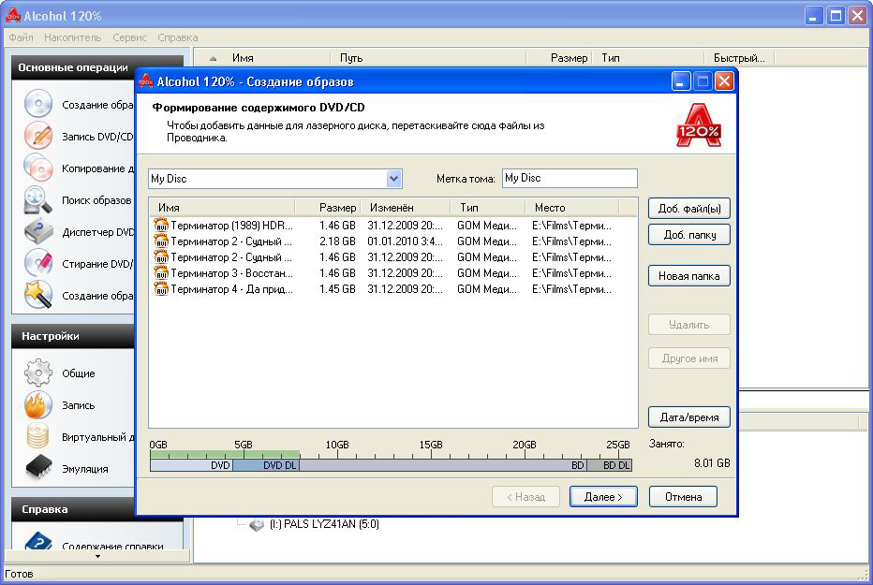Click the Новая папка button
Screen dimensions: 873x585
tap(688, 276)
